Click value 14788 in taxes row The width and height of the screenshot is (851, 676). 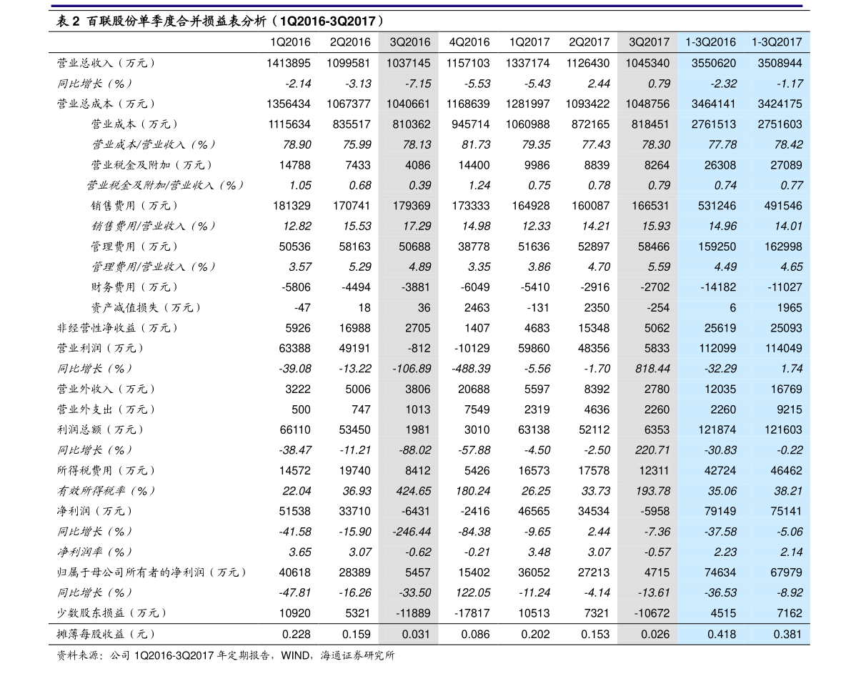pos(294,165)
